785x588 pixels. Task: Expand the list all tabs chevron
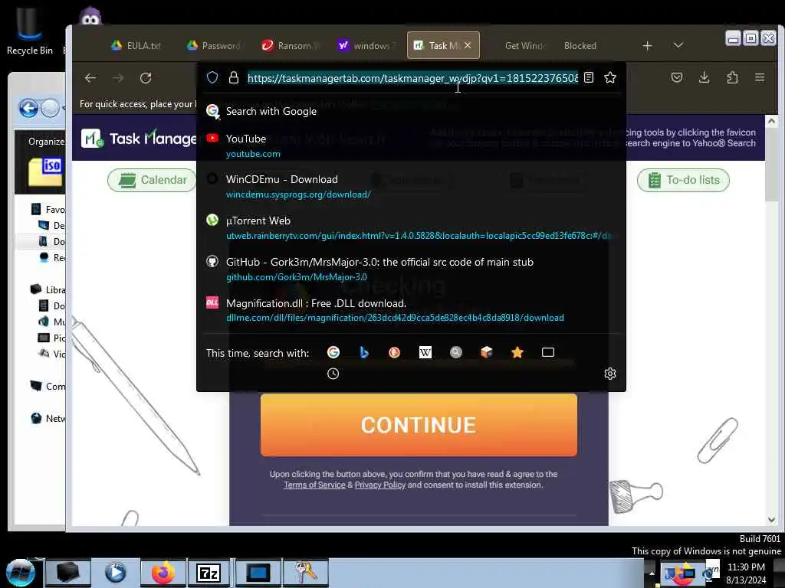coord(678,45)
